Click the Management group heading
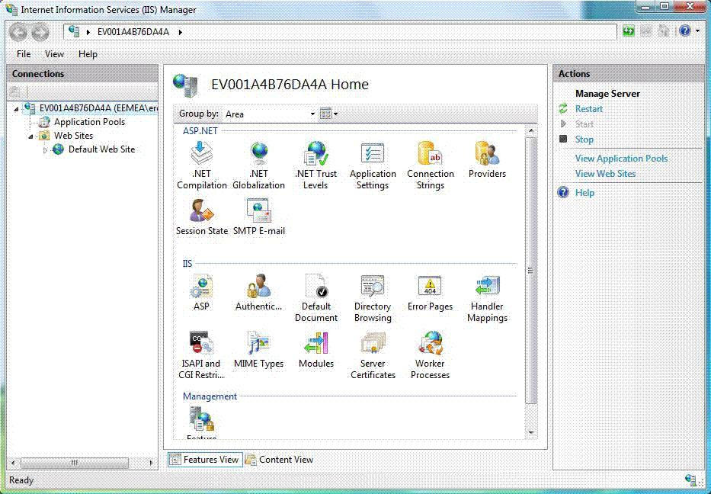This screenshot has width=711, height=494. [x=210, y=396]
